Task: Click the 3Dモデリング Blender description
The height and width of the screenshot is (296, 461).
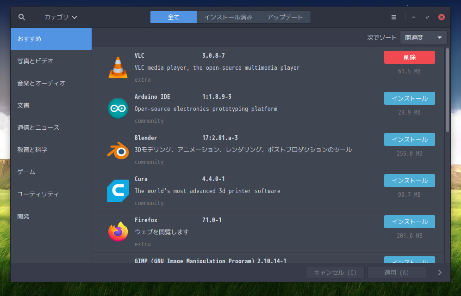Action: coord(243,150)
